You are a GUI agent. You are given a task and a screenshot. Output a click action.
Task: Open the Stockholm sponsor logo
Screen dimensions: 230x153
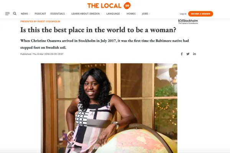click(188, 21)
